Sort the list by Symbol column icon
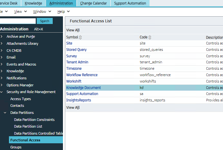The height and width of the screenshot is (150, 223). point(80,37)
